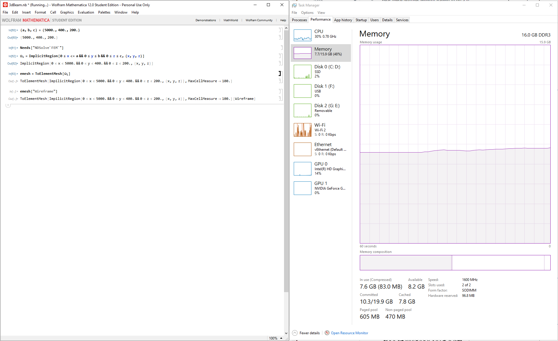Click the scroll-down arrow of notebook scrollbar
This screenshot has height=341, width=558.
286,333
